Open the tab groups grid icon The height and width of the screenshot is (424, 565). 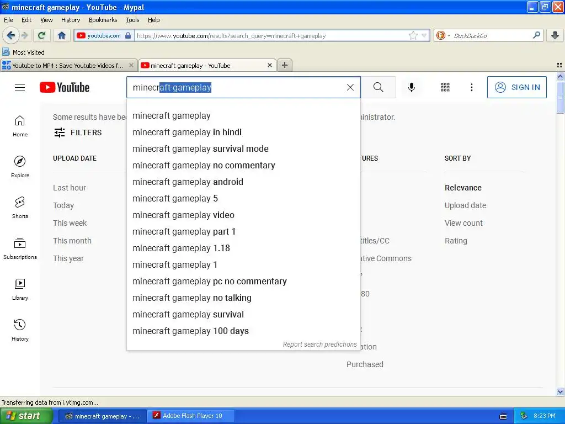point(559,65)
